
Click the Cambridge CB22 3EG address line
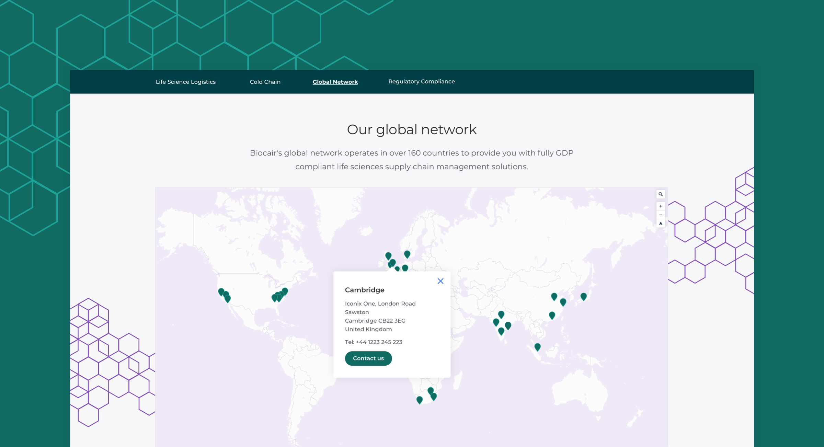point(375,321)
